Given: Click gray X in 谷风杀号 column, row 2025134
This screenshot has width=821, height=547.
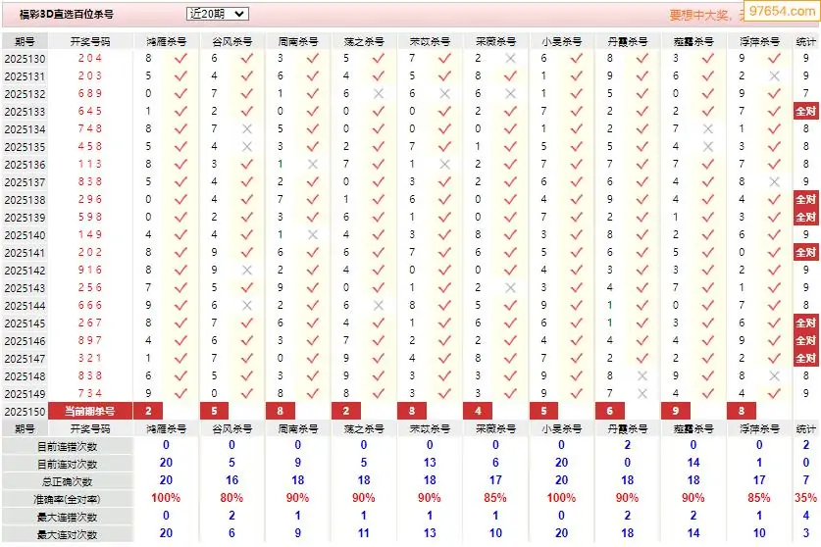Looking at the screenshot, I should tap(247, 128).
